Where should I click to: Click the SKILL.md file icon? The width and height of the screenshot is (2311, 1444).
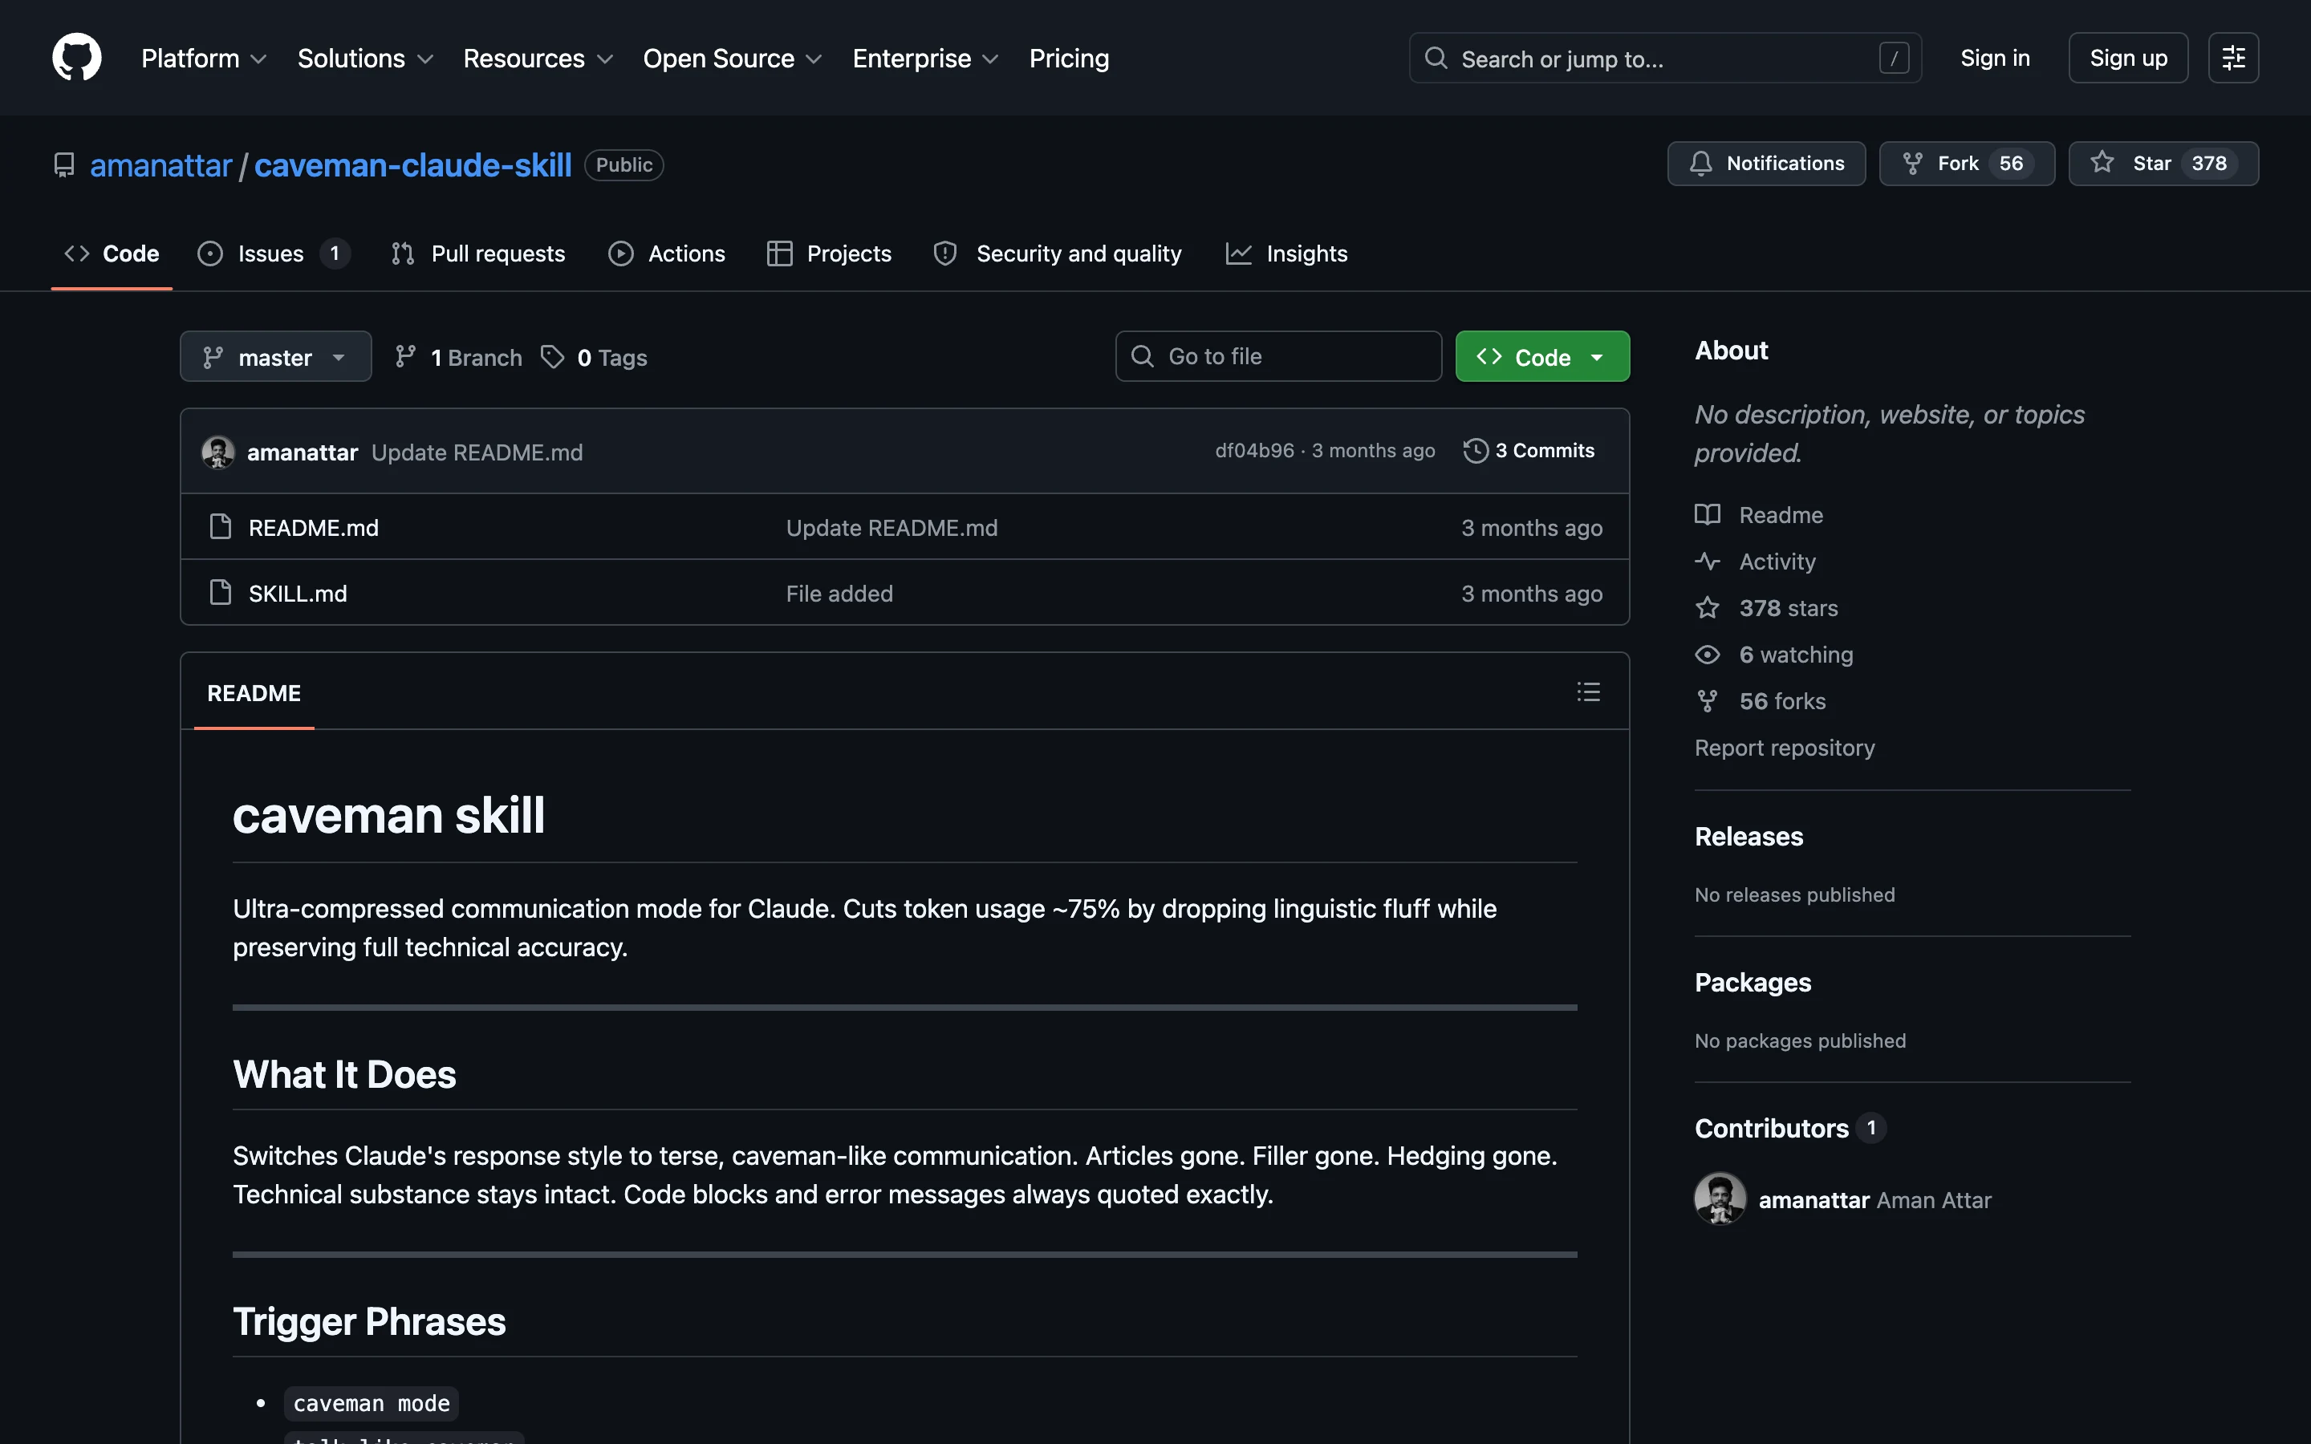pyautogui.click(x=221, y=592)
